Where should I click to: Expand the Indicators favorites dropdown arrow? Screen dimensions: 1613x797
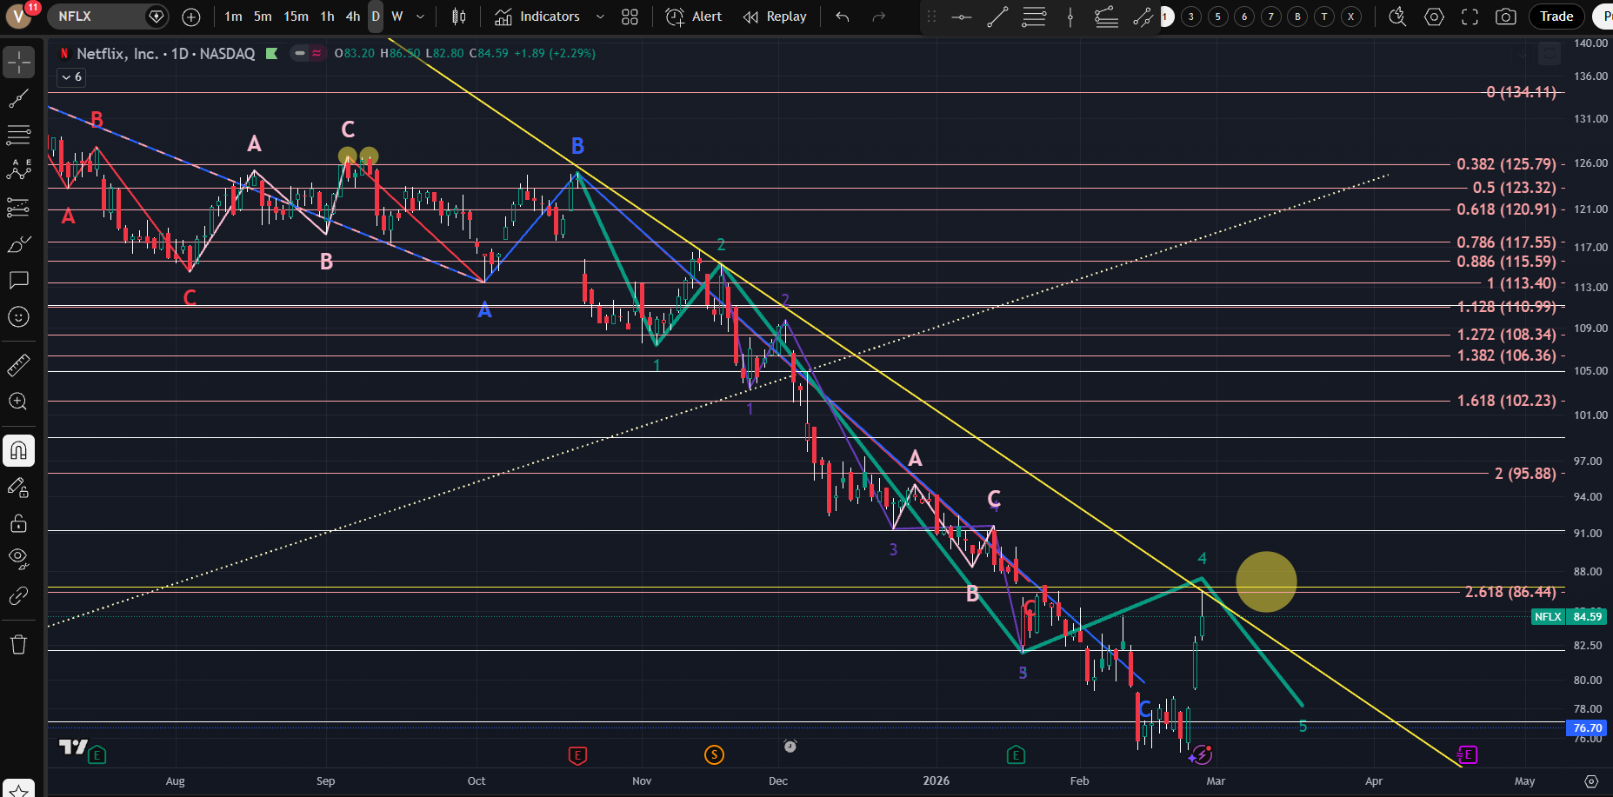point(600,17)
